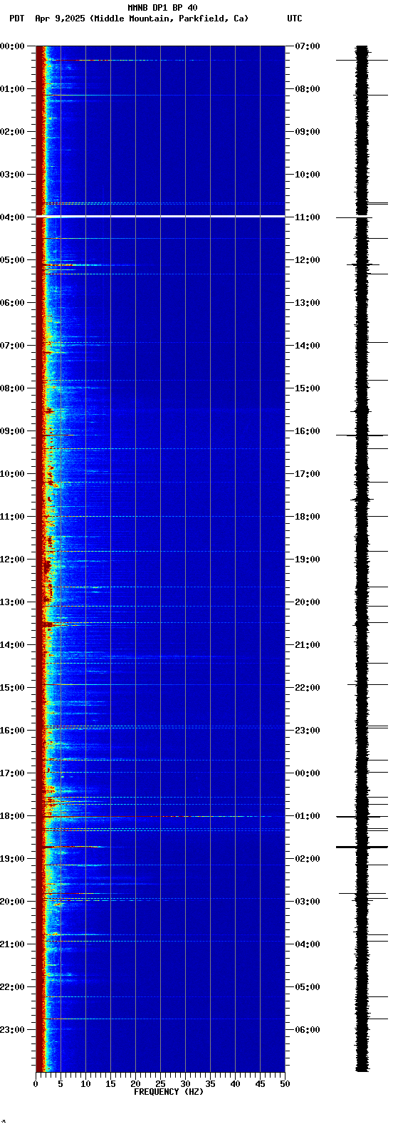The height and width of the screenshot is (1129, 393).
Task: Select the PDT axis label '20:00'
Action: coord(12,902)
